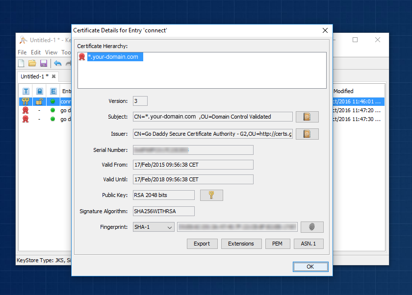The image size is (412, 295).
Task: Switch to the Untitled-1 tab
Action: [33, 76]
